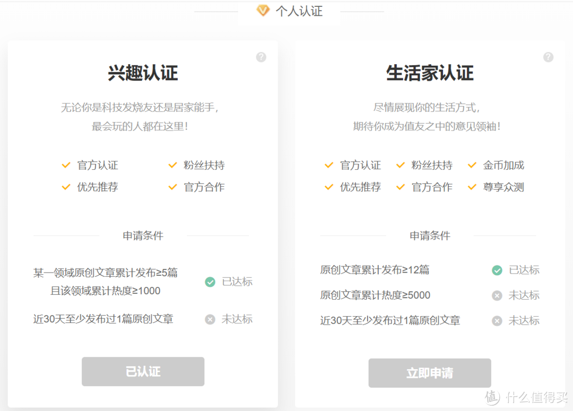The height and width of the screenshot is (411, 573).
Task: Click 未达标 status in 兴趣认证 card
Action: (x=237, y=319)
